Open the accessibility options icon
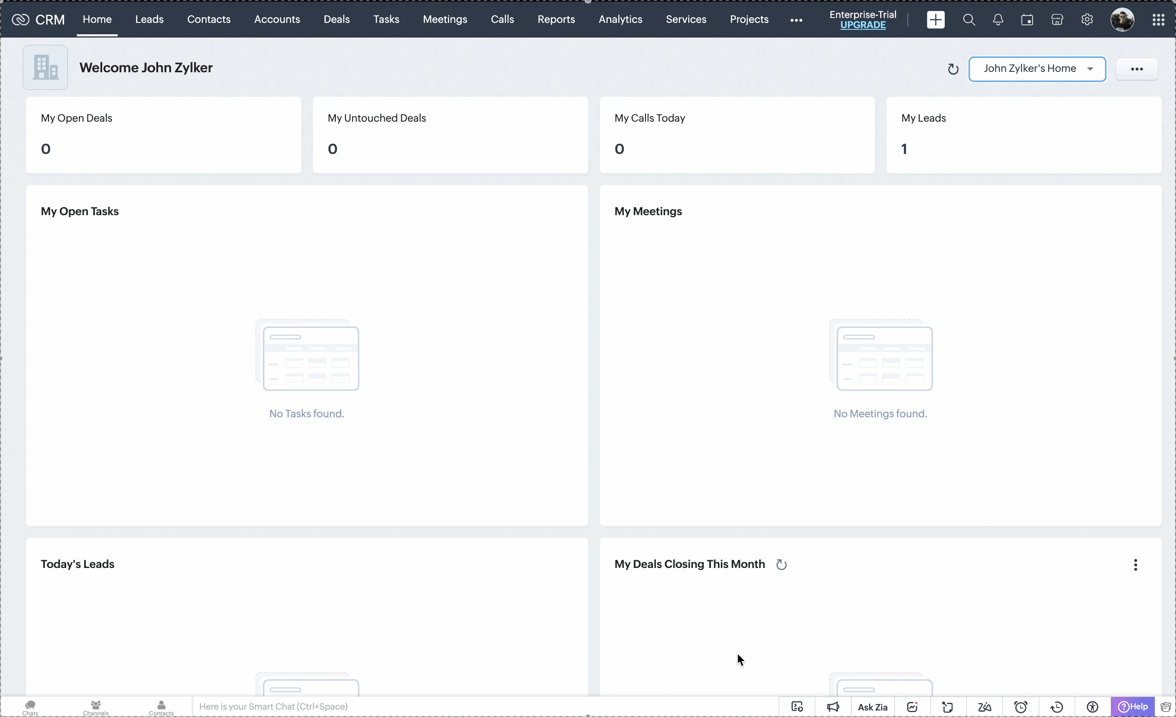The image size is (1176, 717). tap(1093, 707)
